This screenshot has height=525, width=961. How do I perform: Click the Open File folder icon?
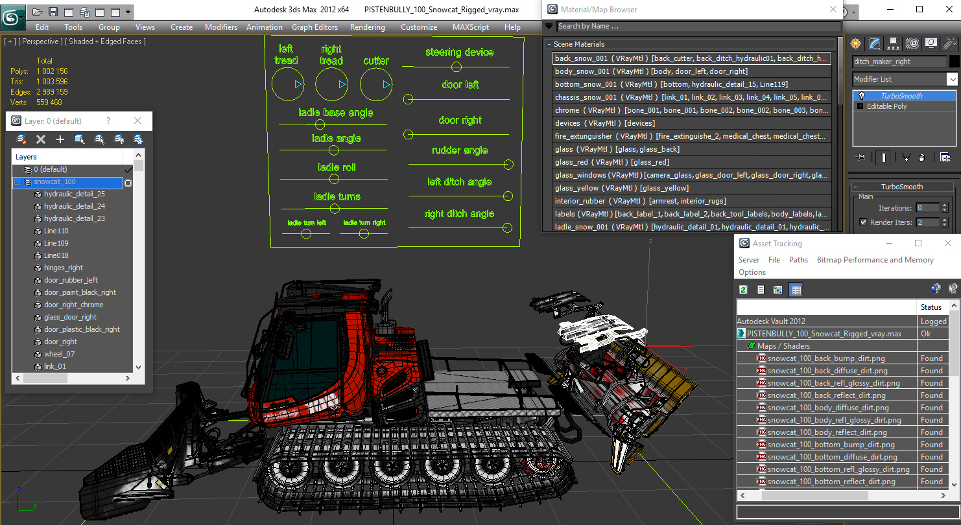coord(38,12)
